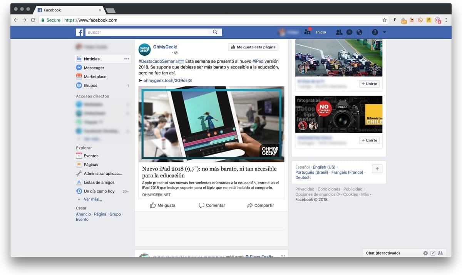The height and width of the screenshot is (275, 462).
Task: Open the notifications globe icon
Action: (359, 32)
